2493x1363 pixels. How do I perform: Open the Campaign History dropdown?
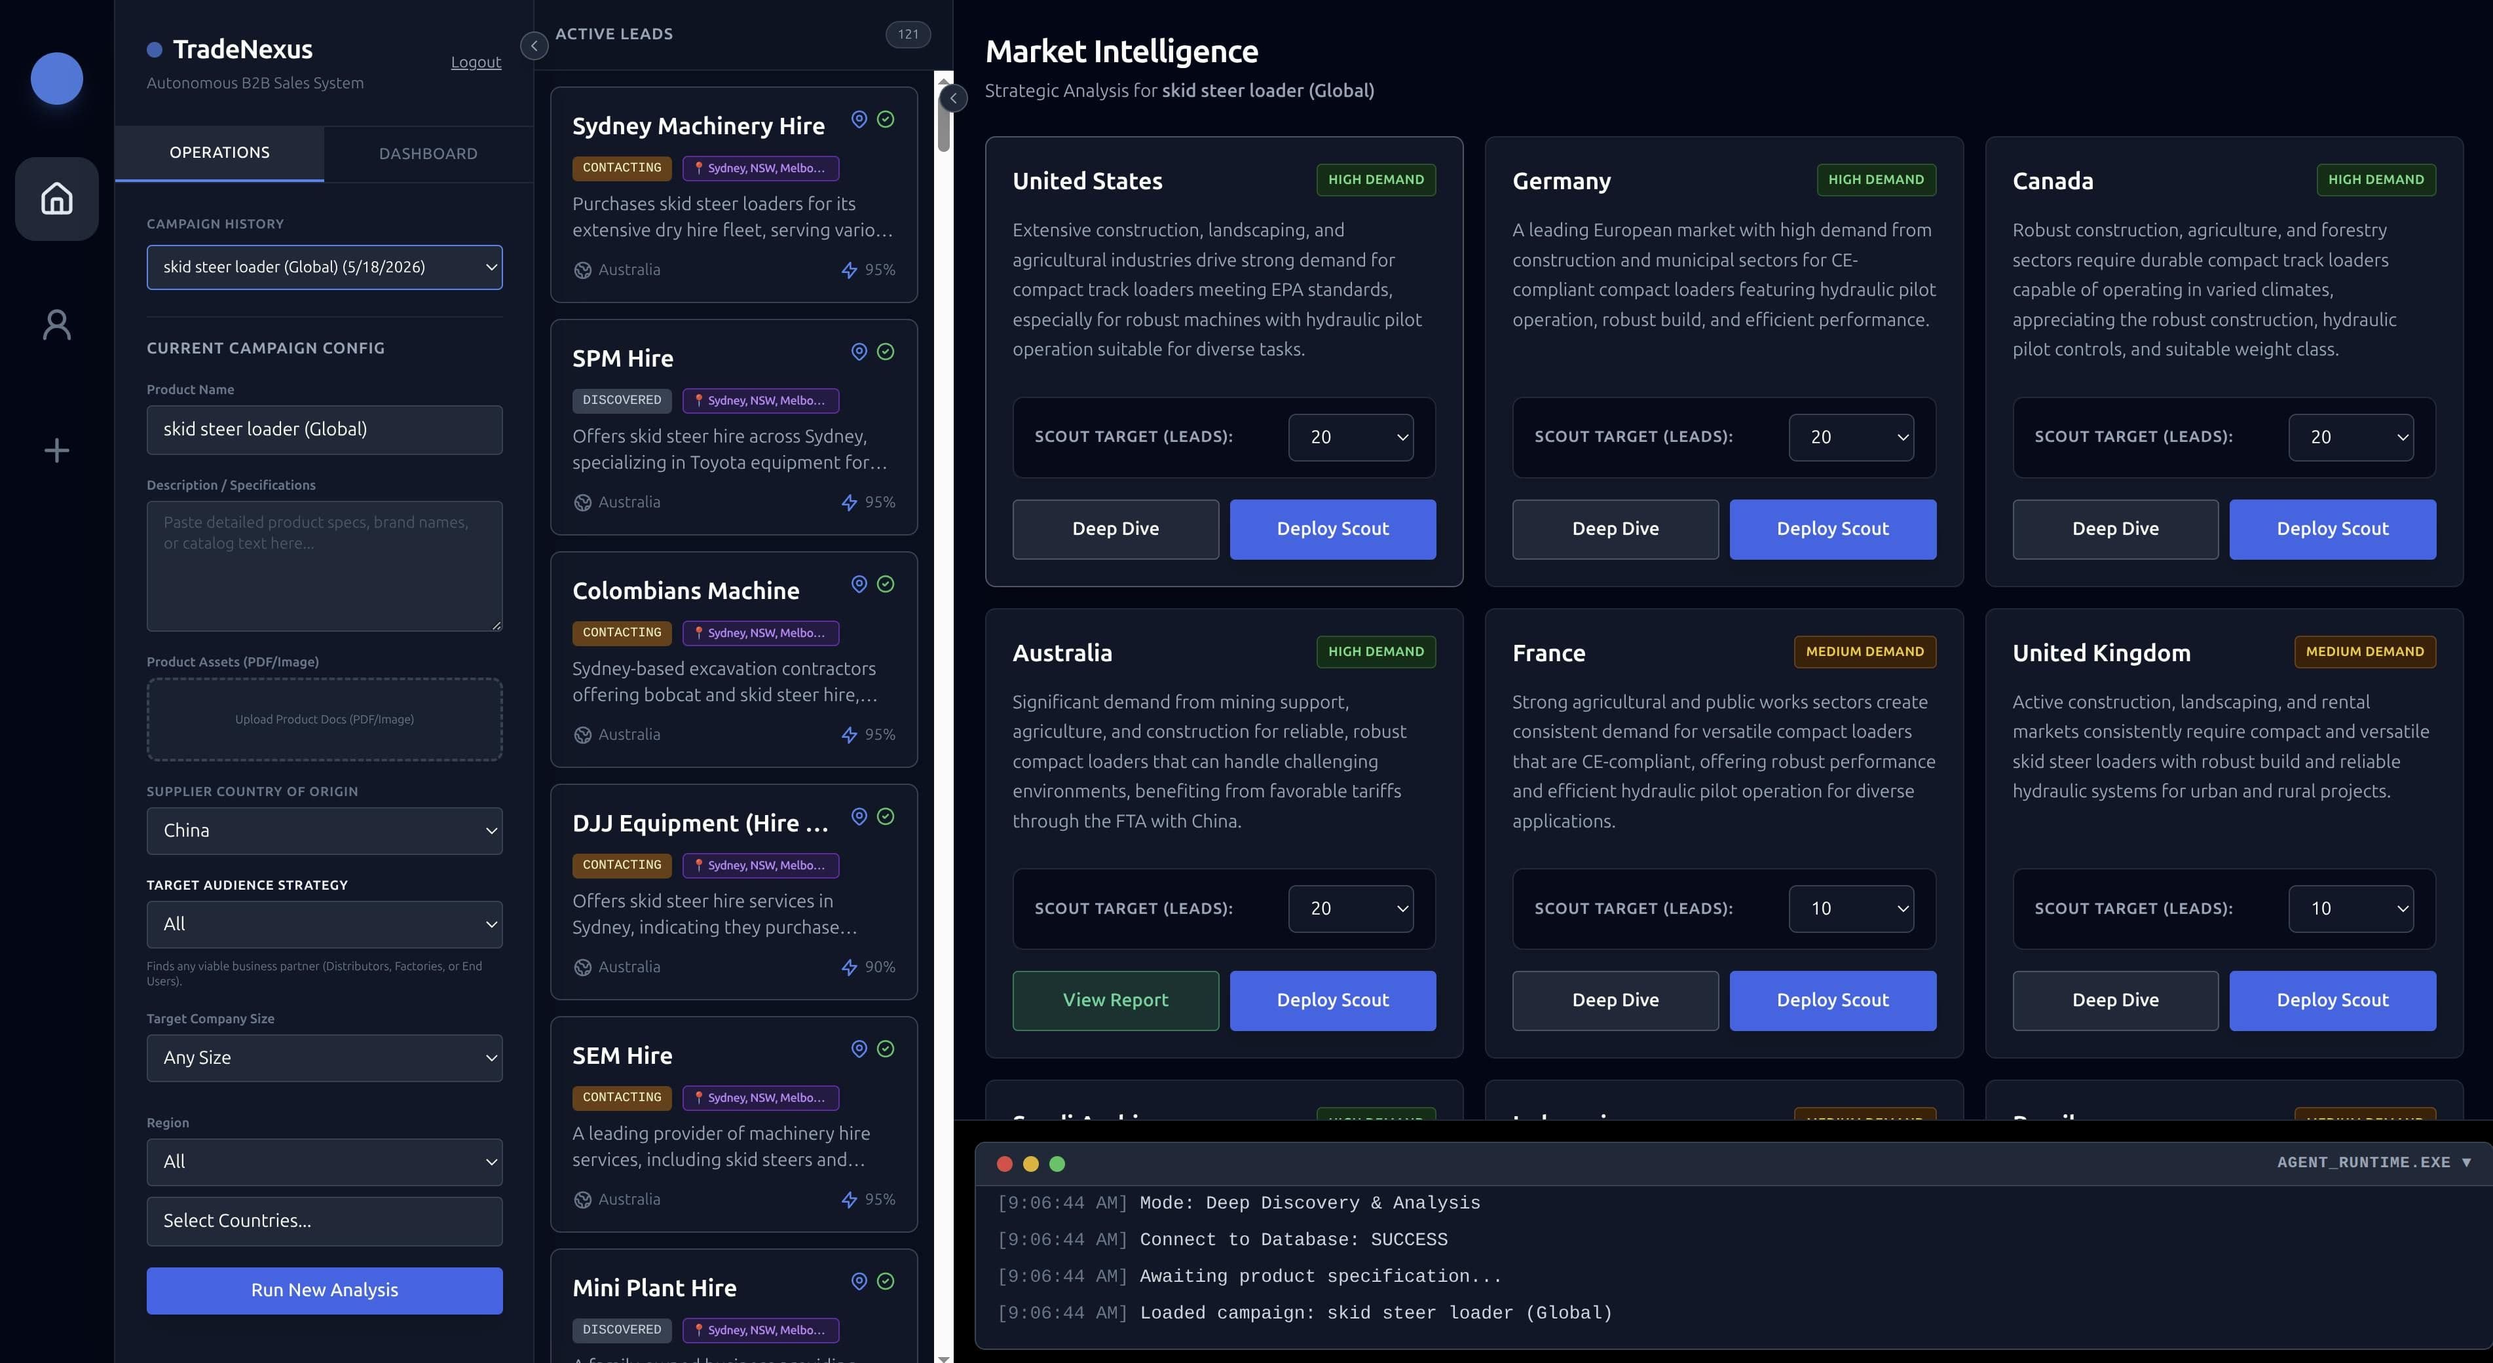[324, 267]
